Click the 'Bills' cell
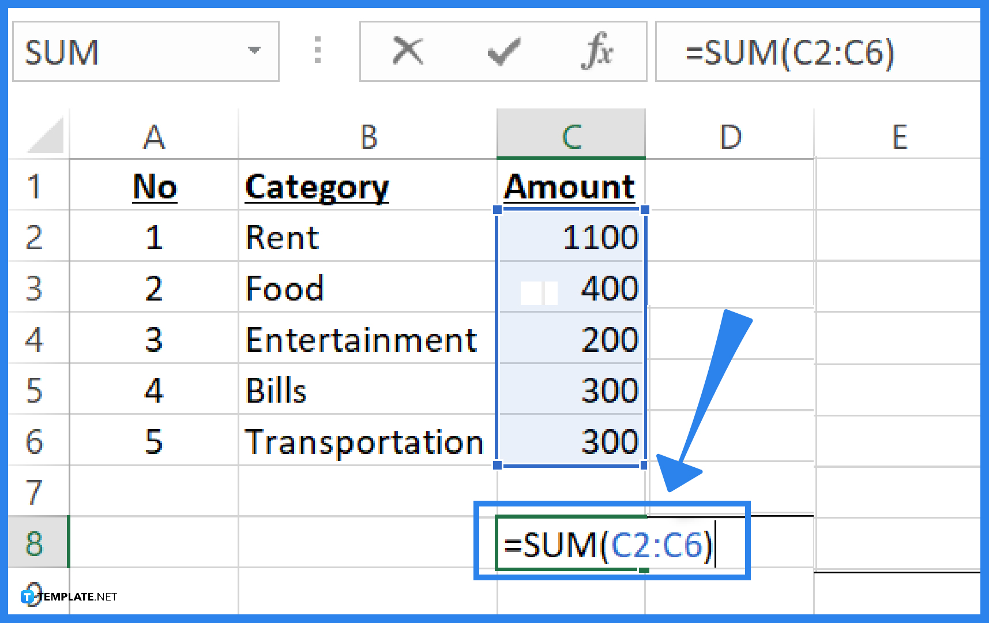The width and height of the screenshot is (989, 623). pos(368,389)
